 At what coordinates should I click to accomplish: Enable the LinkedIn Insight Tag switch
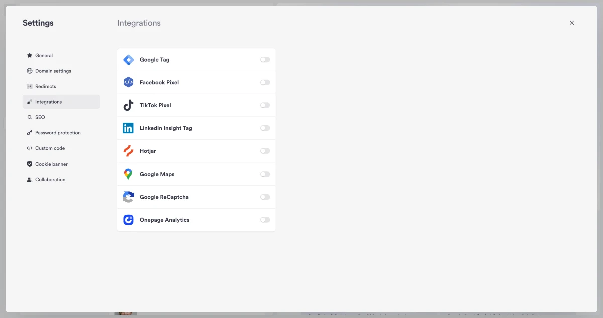[x=265, y=128]
